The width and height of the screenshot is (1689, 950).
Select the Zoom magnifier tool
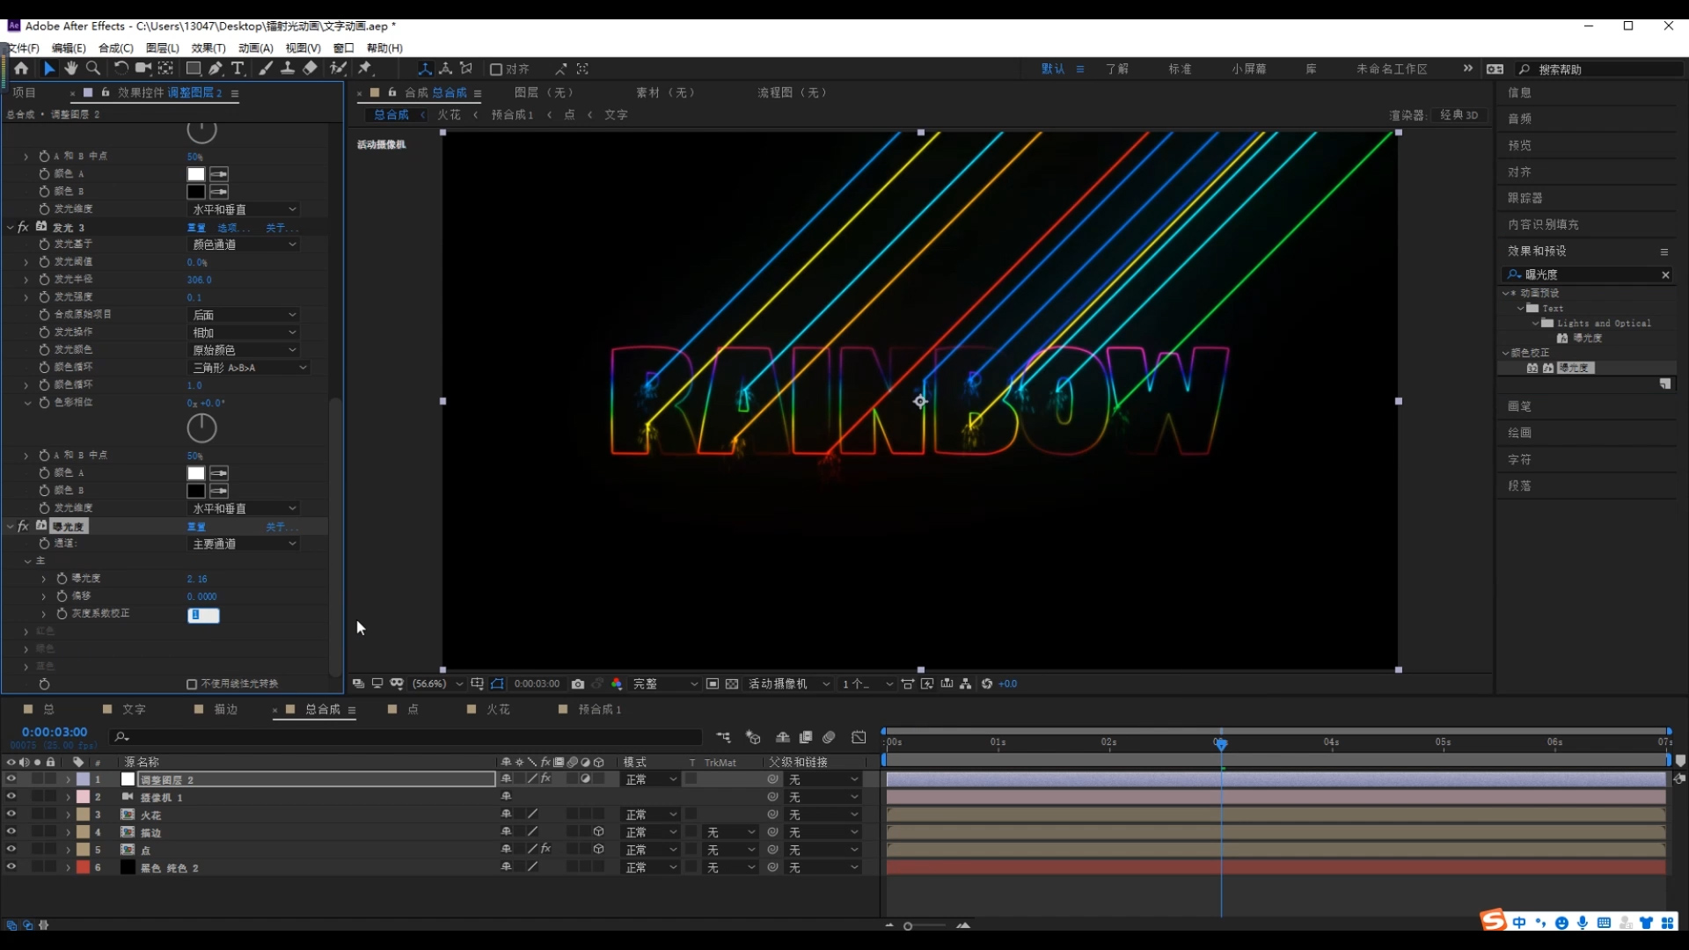point(93,69)
